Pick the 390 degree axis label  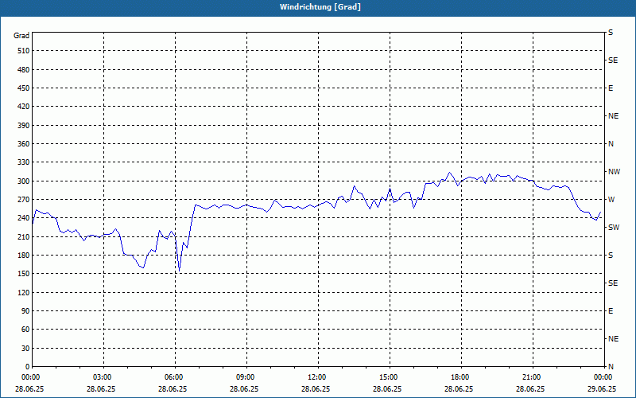point(23,125)
